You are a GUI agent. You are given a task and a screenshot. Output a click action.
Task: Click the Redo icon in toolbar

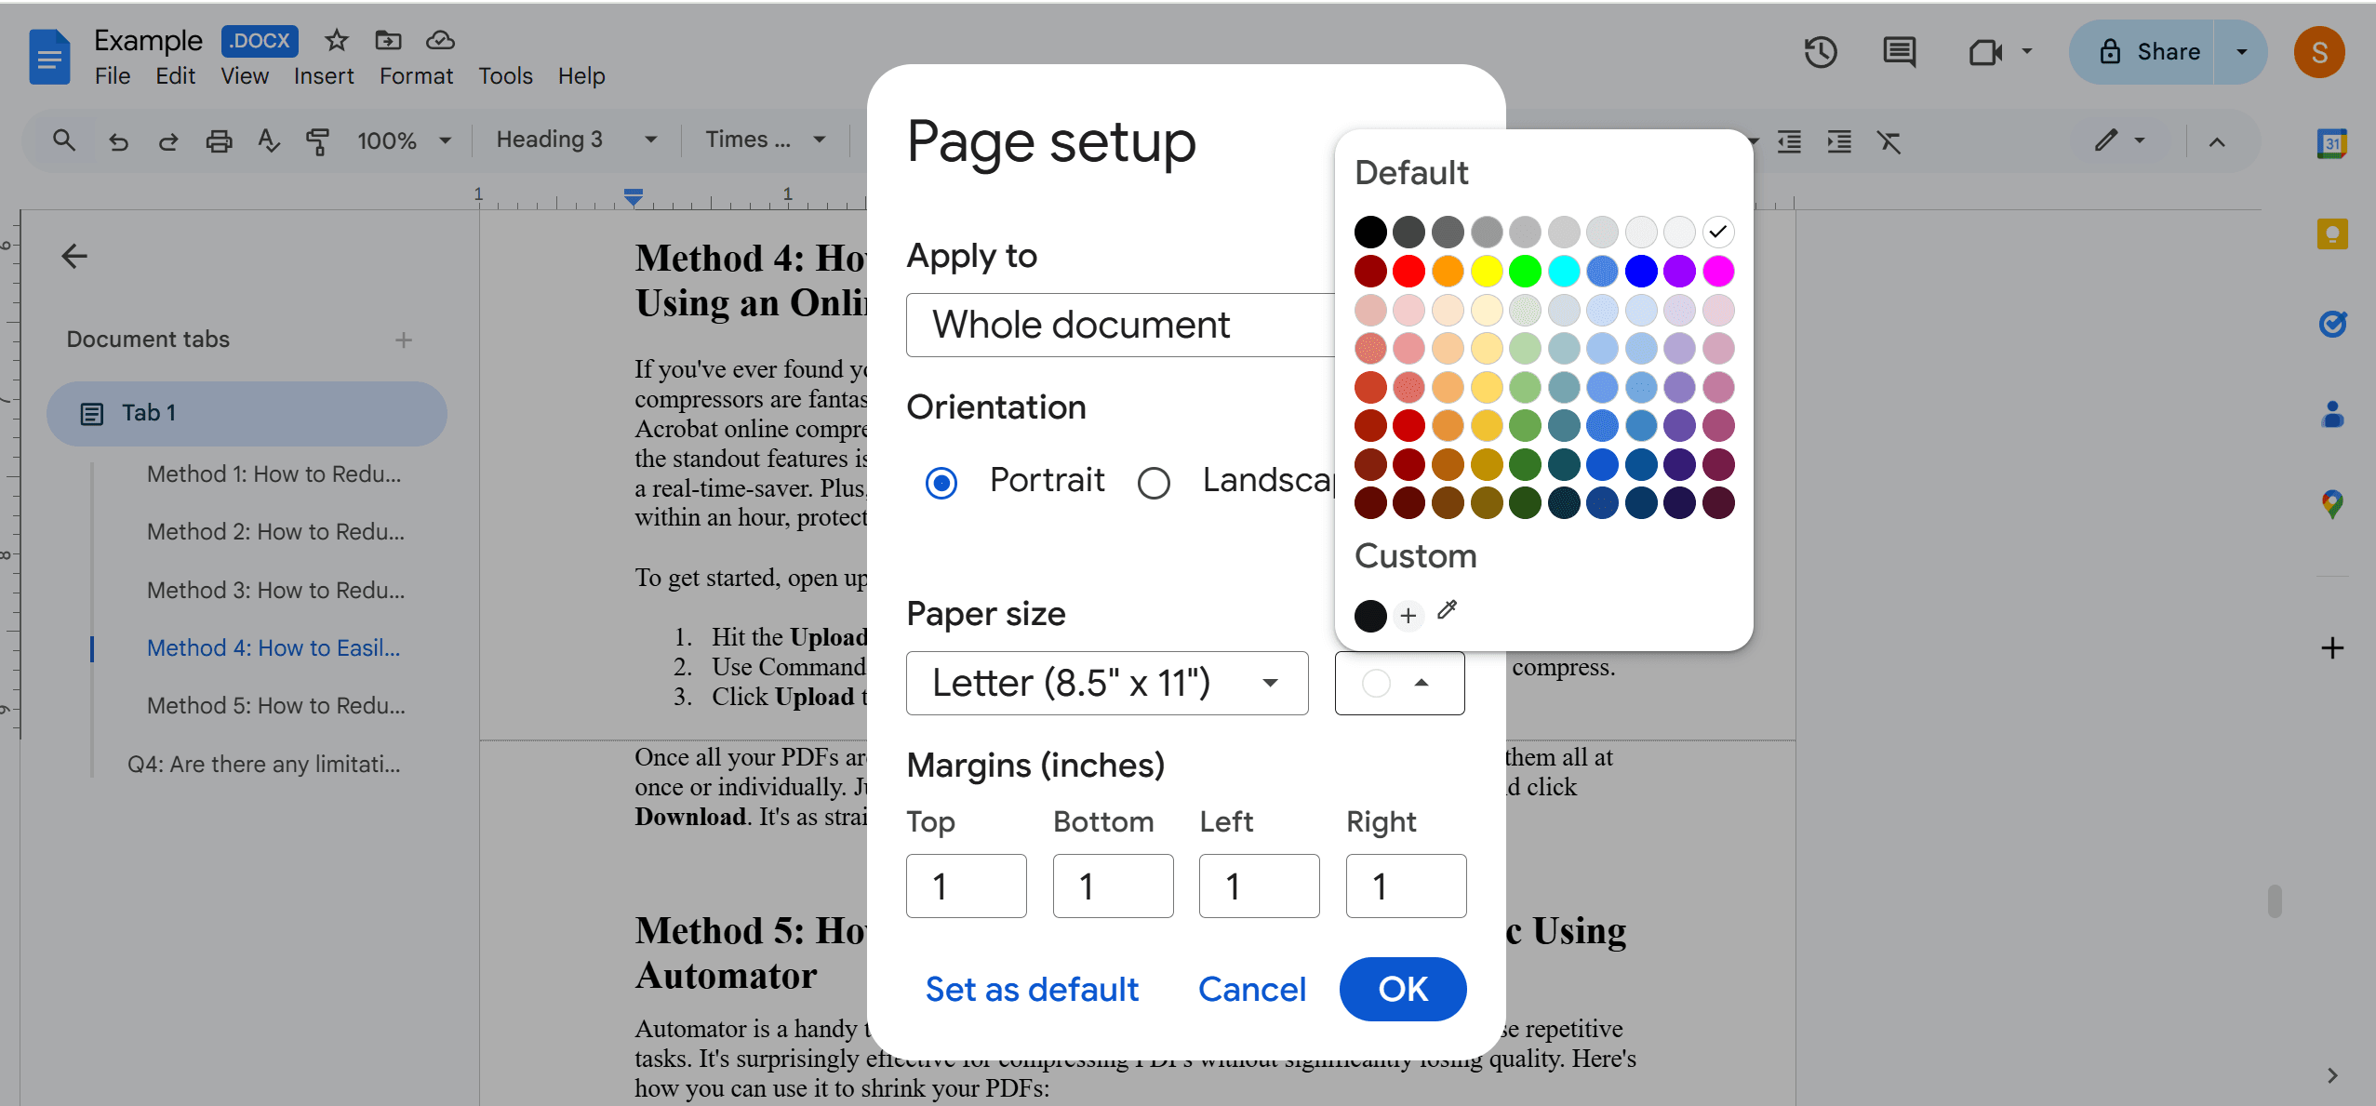[x=167, y=142]
